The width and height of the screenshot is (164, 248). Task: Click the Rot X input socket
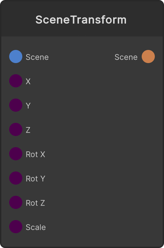coord(16,154)
